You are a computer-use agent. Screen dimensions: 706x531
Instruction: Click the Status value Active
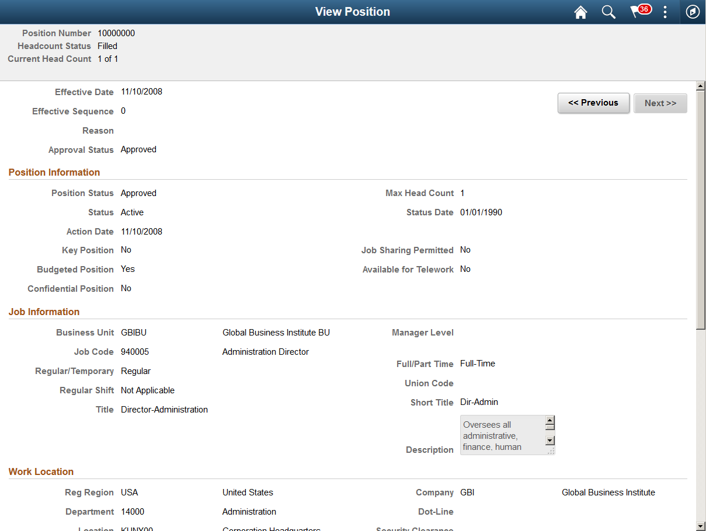132,212
